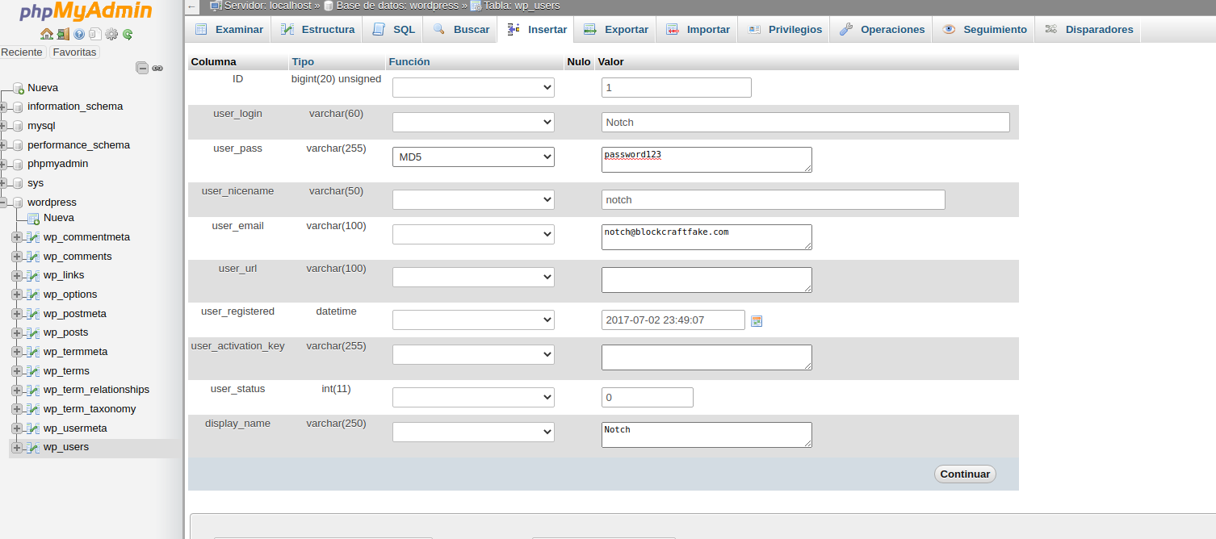Open the function dropdown for user_email

pyautogui.click(x=473, y=234)
